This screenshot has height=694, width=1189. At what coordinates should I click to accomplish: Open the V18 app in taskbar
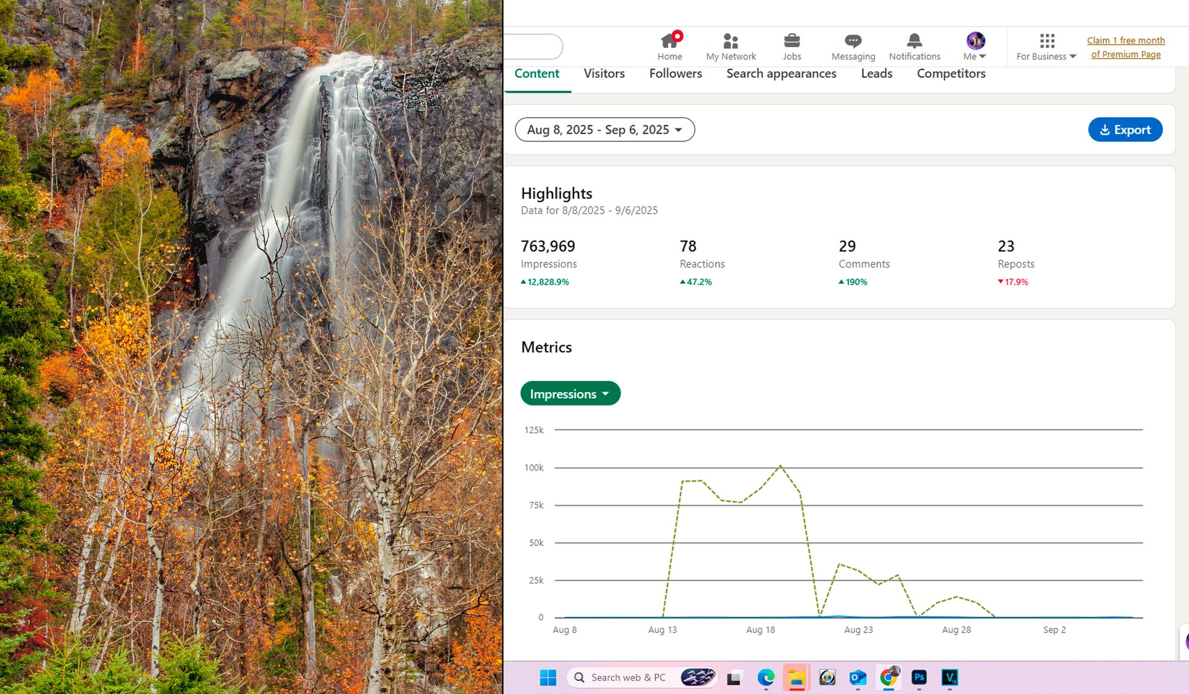tap(949, 677)
